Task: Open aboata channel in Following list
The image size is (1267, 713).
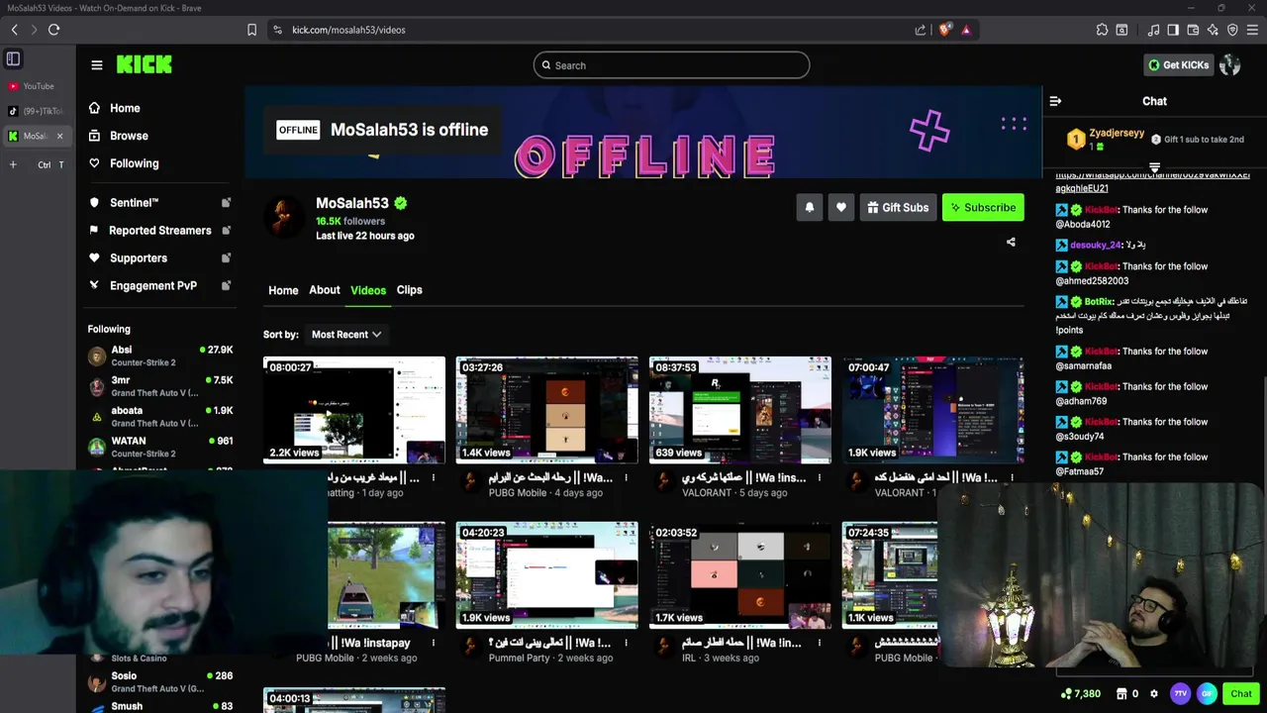Action: [160, 416]
